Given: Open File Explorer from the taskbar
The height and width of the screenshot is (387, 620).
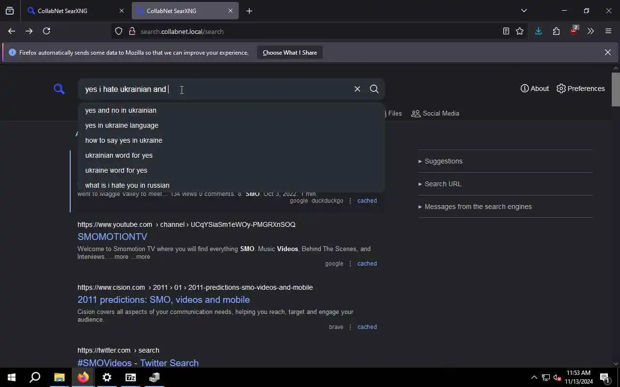Looking at the screenshot, I should coord(59,377).
